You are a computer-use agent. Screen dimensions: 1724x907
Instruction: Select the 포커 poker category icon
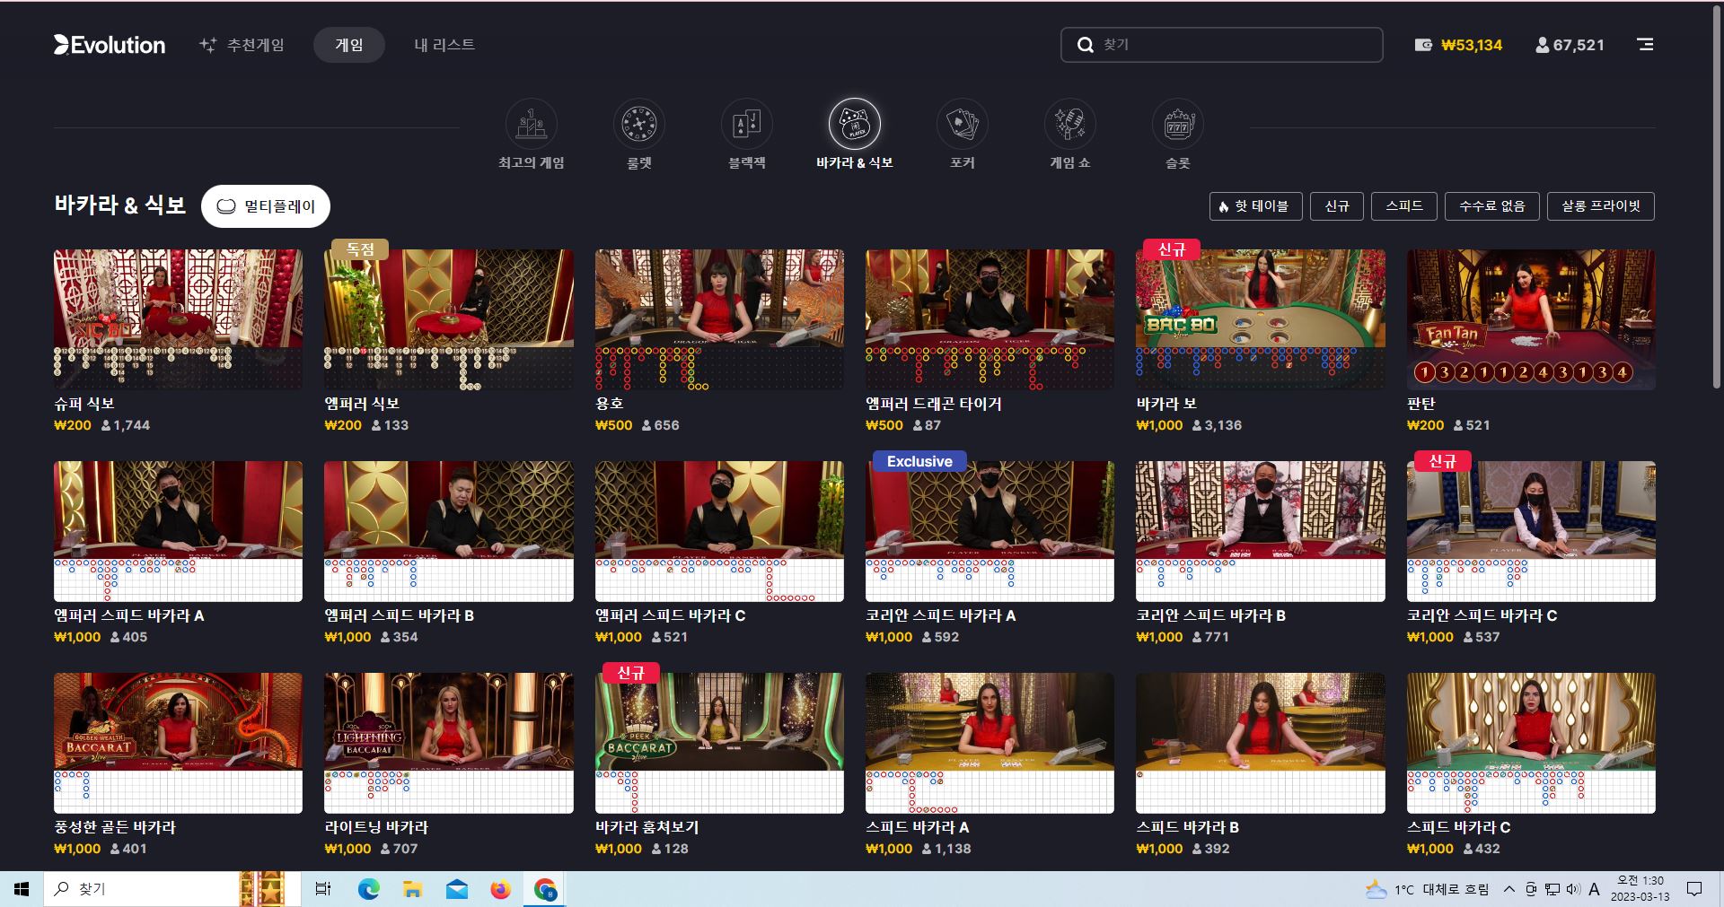coord(962,124)
